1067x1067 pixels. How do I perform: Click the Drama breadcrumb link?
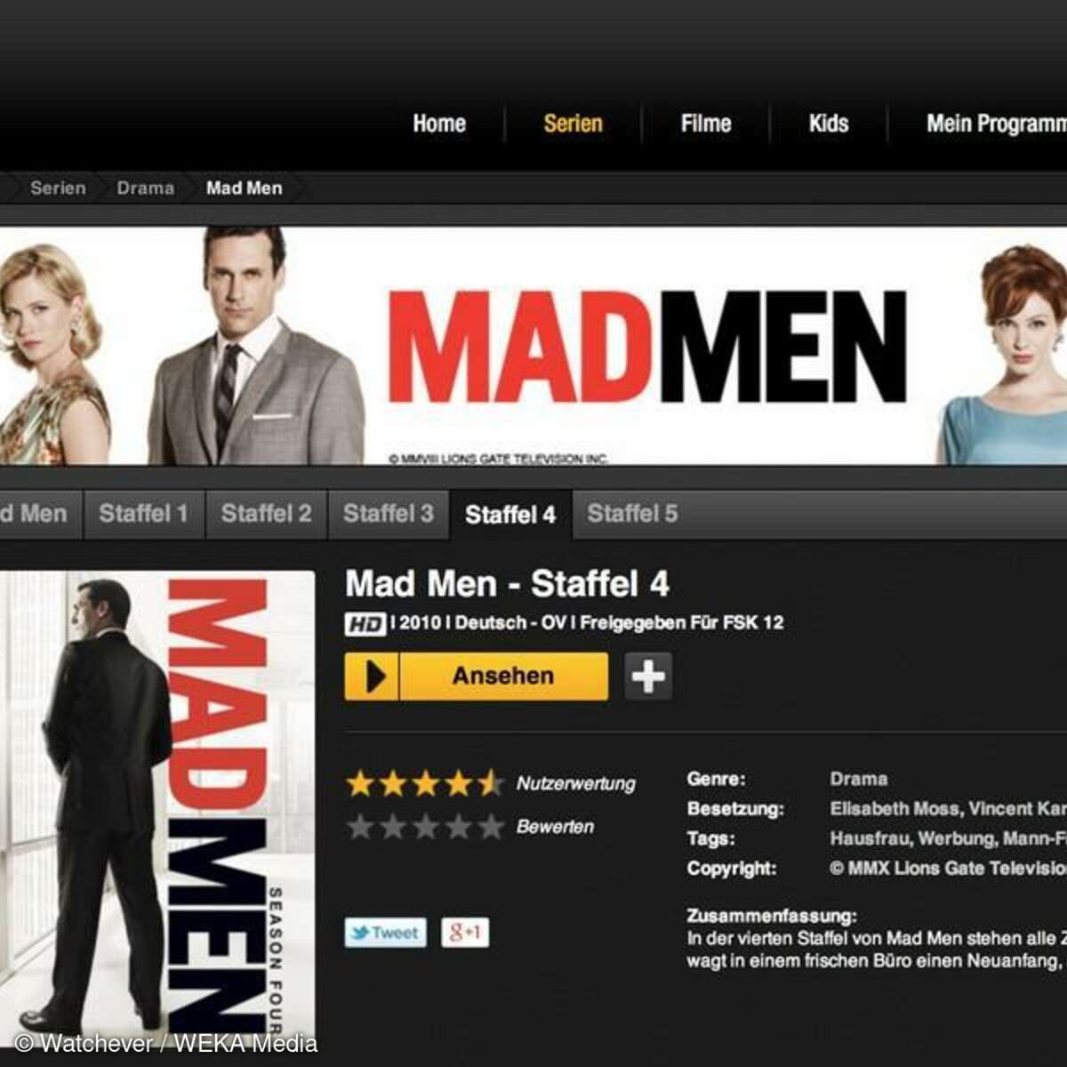pyautogui.click(x=146, y=189)
